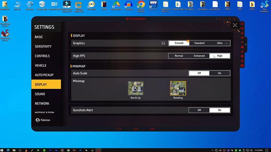Set High FPS to Enhanced
The height and width of the screenshot is (152, 271).
click(199, 56)
